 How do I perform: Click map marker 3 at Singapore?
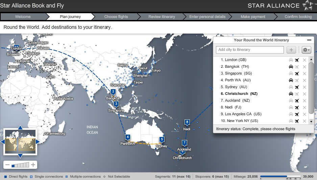[x=116, y=104]
